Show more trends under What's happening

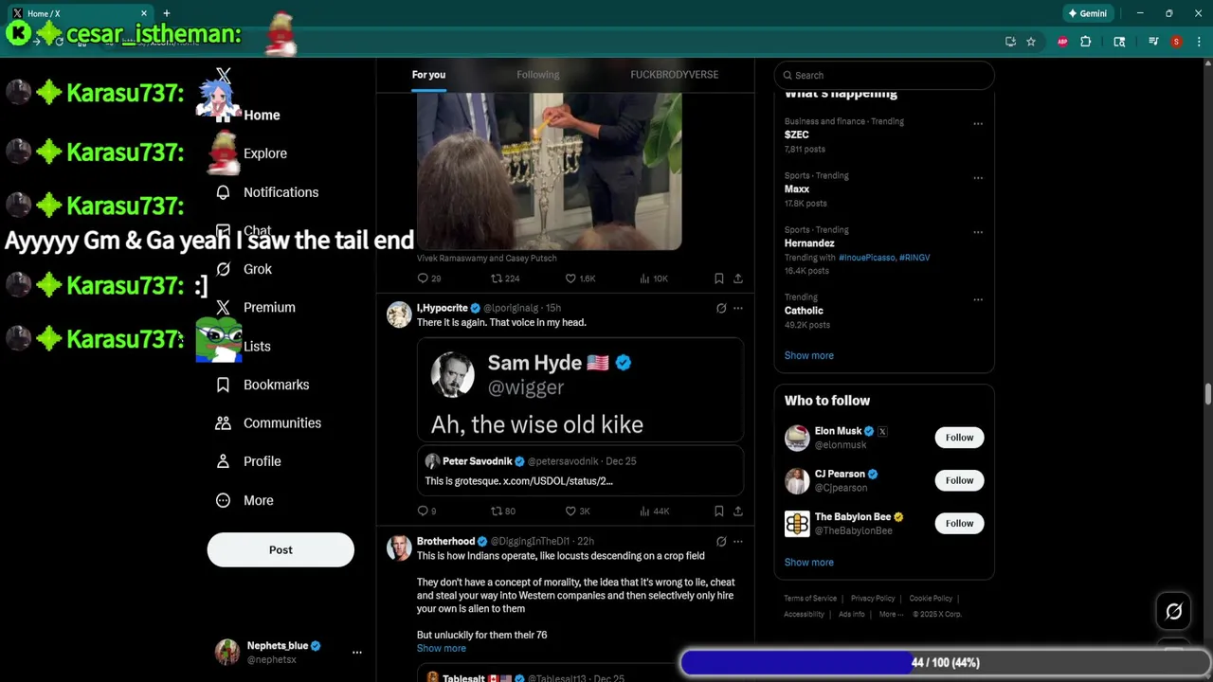(808, 355)
